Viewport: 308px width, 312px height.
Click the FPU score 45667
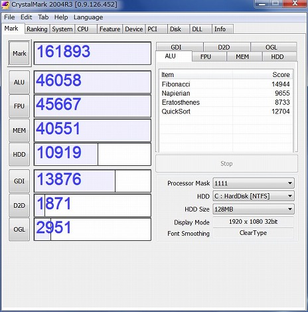coord(92,106)
